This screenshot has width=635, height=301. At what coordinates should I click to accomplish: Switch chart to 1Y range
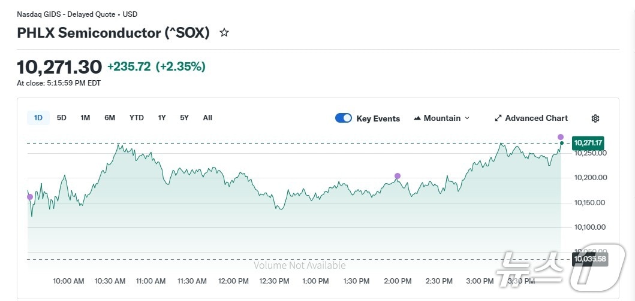(162, 118)
